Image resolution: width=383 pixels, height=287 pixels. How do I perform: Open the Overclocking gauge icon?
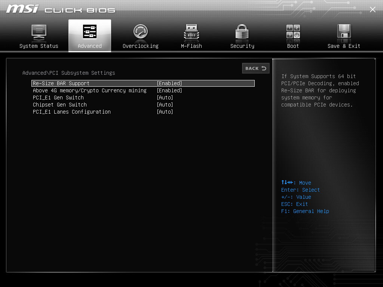[x=141, y=31]
